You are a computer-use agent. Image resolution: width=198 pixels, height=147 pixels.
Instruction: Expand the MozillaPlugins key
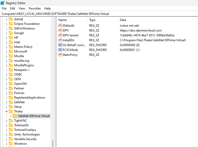(6, 66)
